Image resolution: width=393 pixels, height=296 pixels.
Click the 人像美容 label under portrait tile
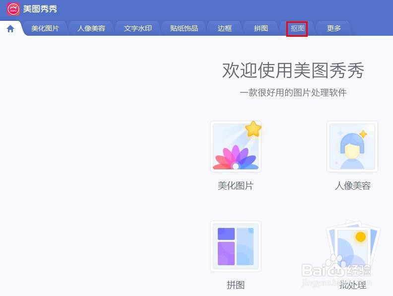[353, 186]
